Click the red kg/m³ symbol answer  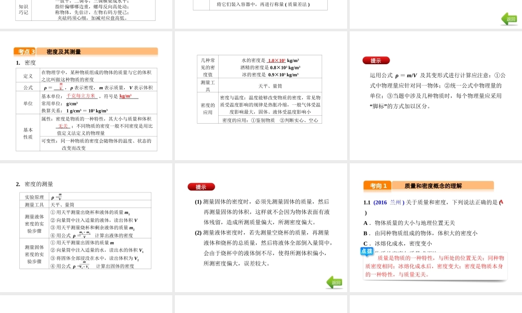tap(125, 96)
